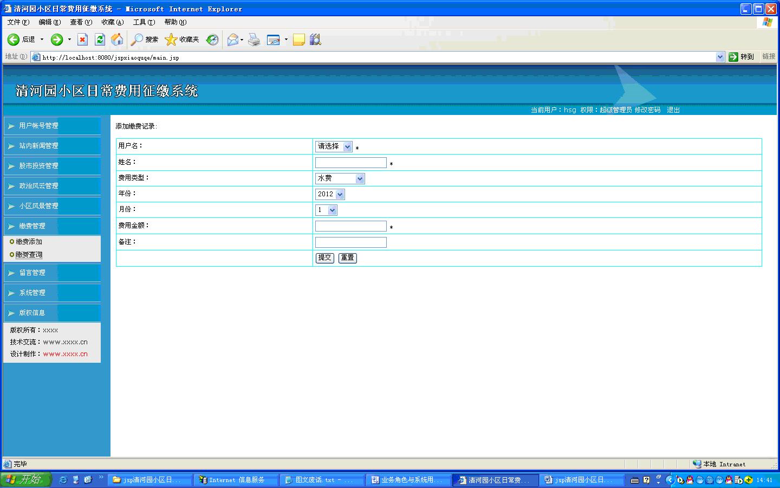Screen dimensions: 780x488
Task: Open the Favorites star icon
Action: (171, 40)
